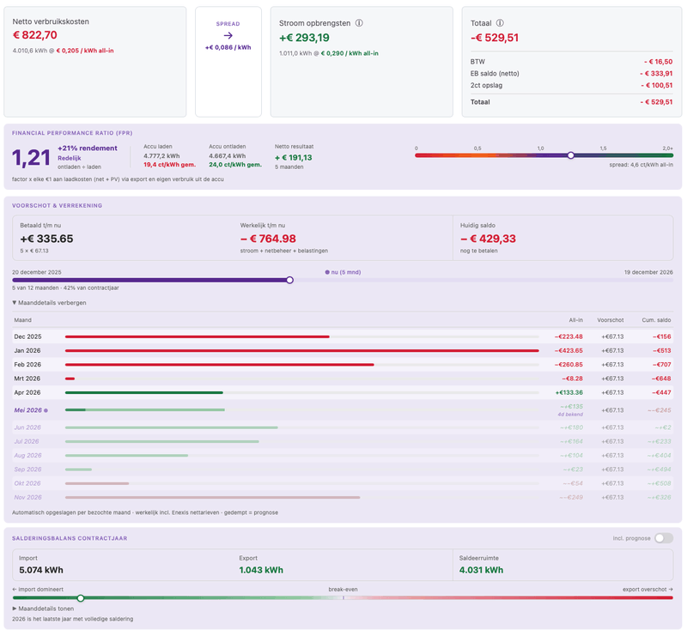Select the Dec 2025 month row
Image resolution: width=687 pixels, height=630 pixels.
[343, 336]
